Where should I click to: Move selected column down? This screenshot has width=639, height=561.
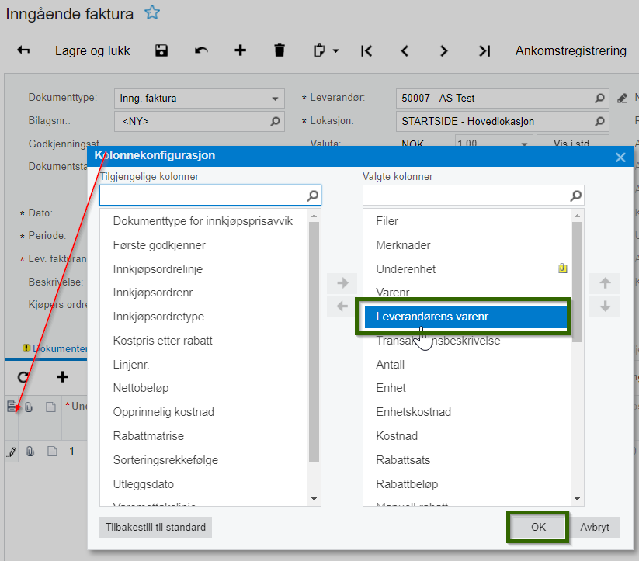coord(605,306)
